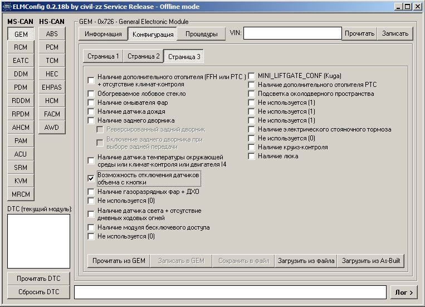Open the PCM module
The height and width of the screenshot is (307, 425).
tap(52, 47)
